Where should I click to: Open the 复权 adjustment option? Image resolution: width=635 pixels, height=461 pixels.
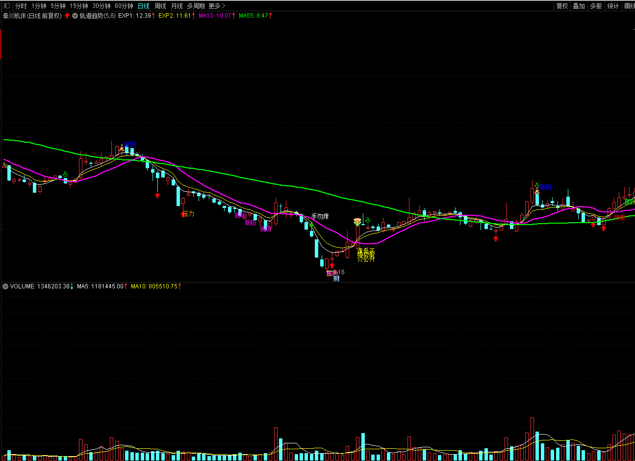pyautogui.click(x=562, y=6)
